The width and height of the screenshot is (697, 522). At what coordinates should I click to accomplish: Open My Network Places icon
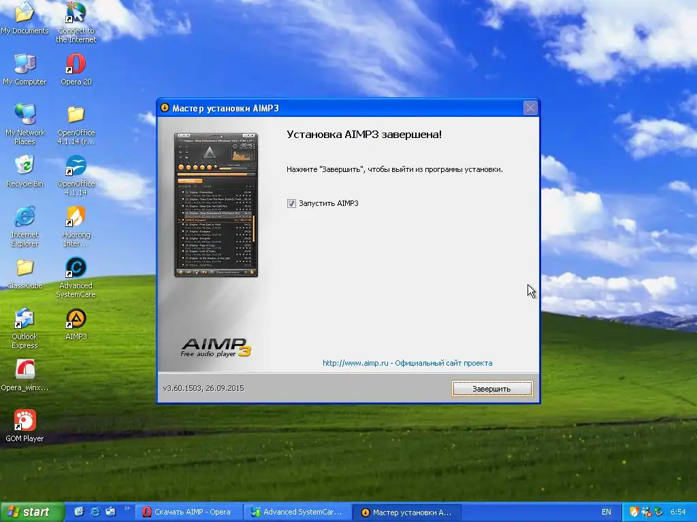(25, 124)
